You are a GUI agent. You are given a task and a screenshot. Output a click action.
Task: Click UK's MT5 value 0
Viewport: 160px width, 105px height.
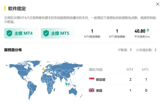146,91
